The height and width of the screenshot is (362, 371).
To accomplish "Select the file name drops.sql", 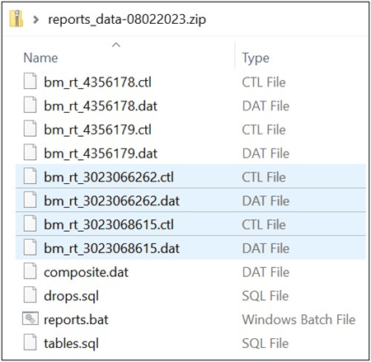I will pyautogui.click(x=72, y=296).
